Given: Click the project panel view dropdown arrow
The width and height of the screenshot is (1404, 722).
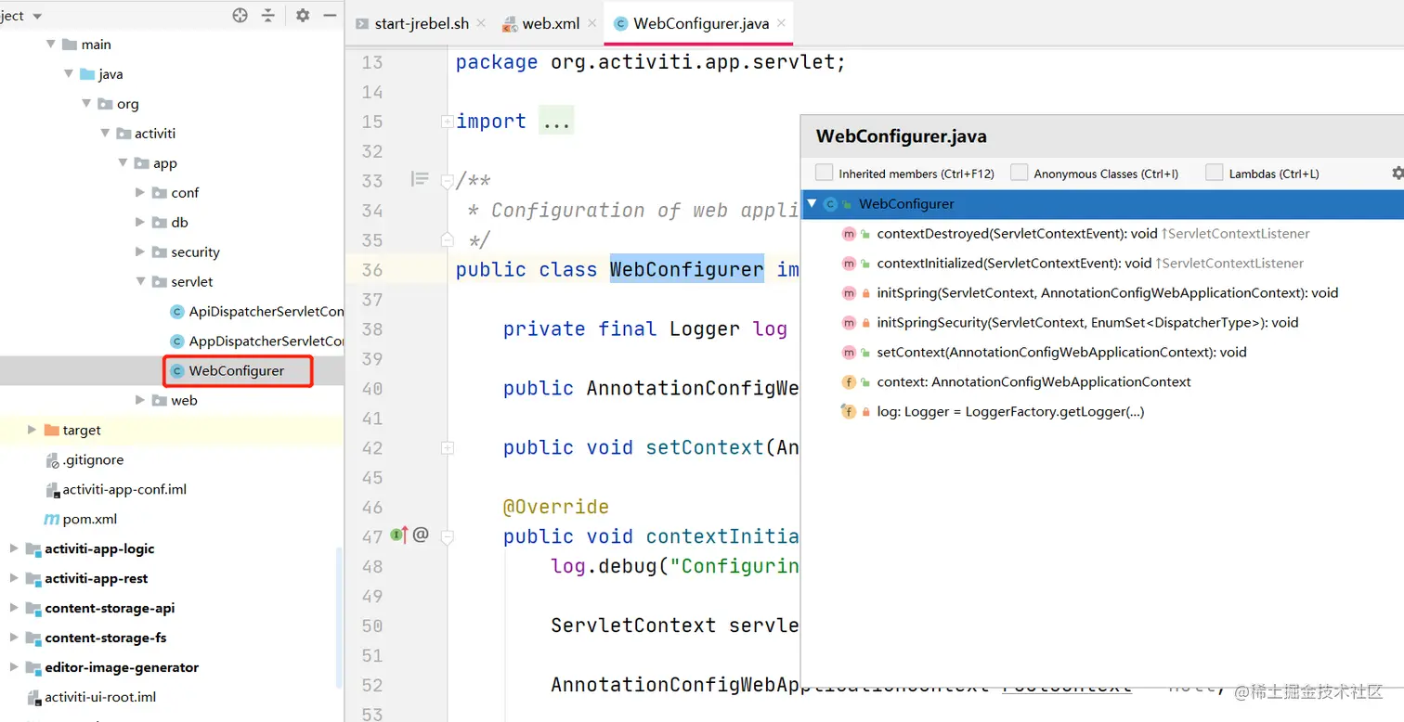Looking at the screenshot, I should tap(36, 16).
